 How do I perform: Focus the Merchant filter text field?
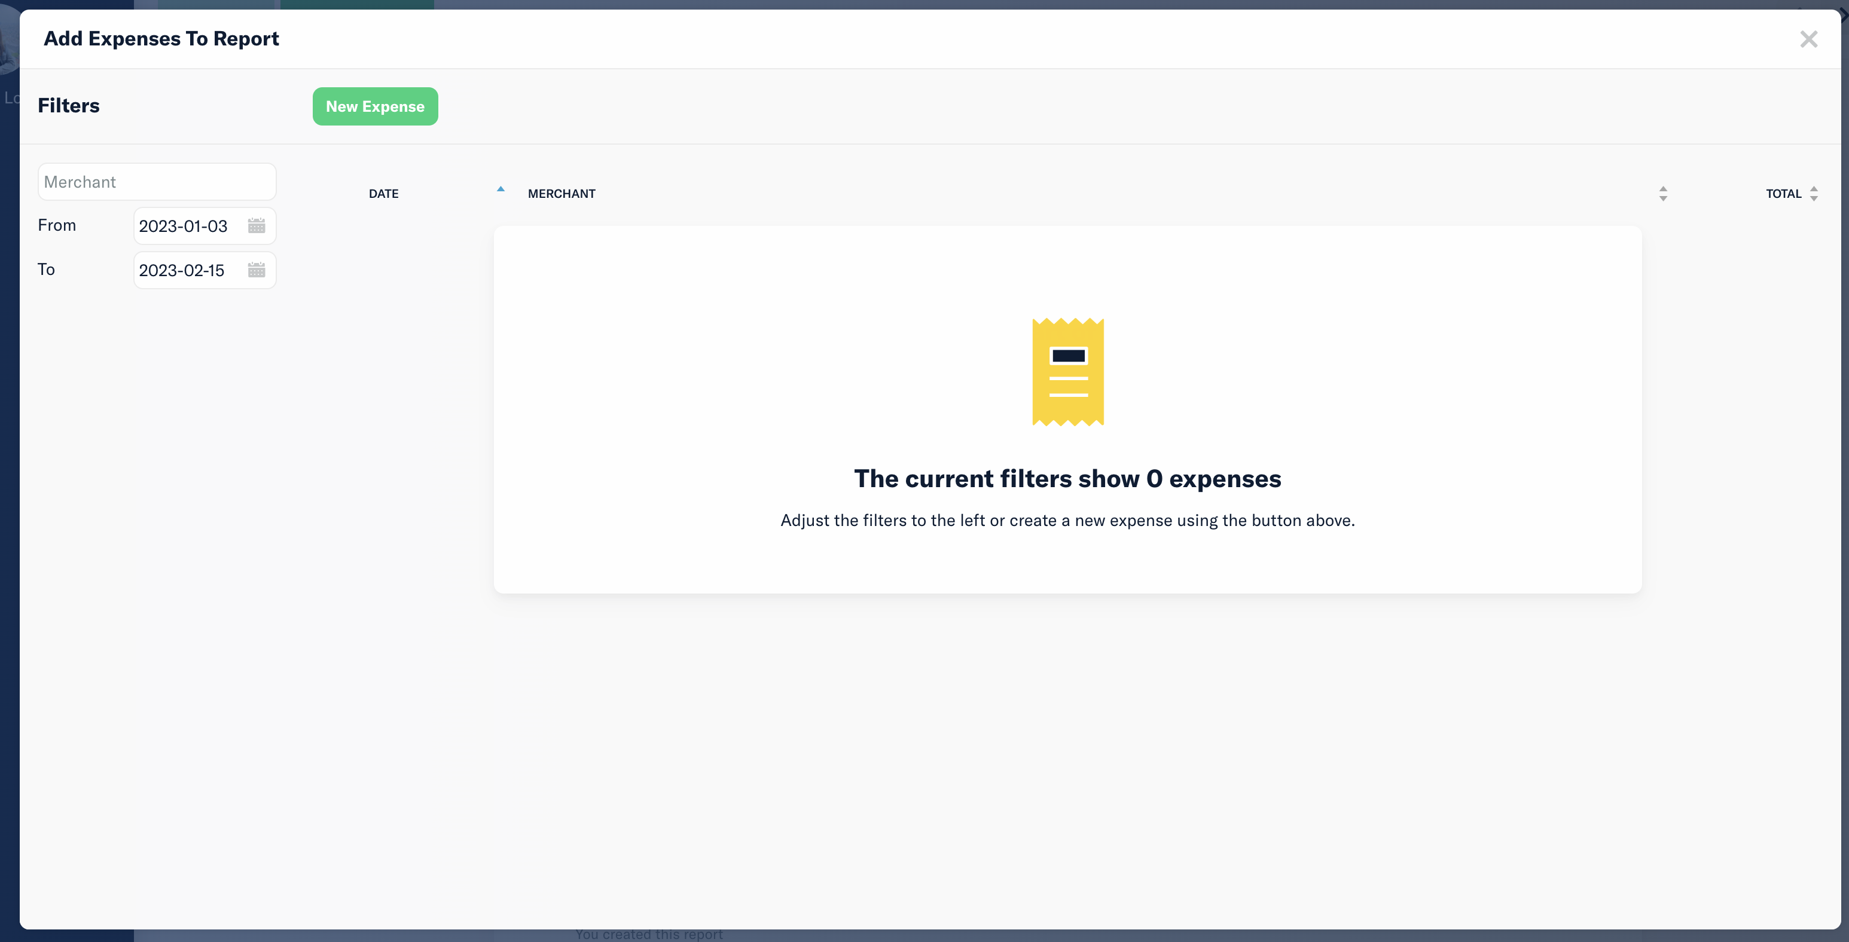click(x=157, y=182)
